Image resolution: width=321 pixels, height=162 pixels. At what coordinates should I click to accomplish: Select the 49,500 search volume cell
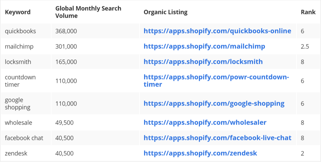click(x=65, y=123)
